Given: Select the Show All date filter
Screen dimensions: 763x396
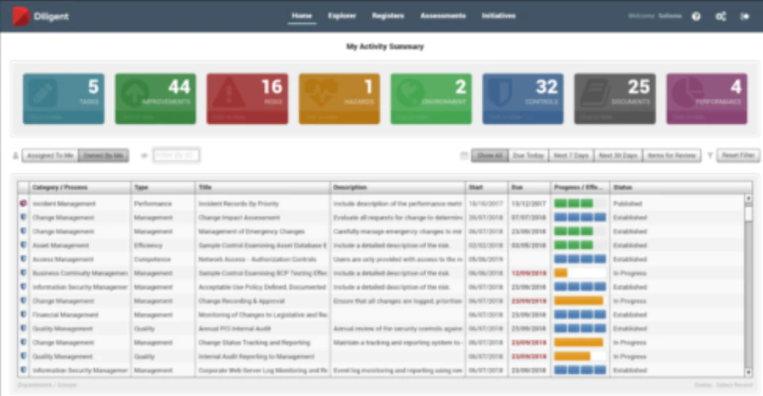Looking at the screenshot, I should (490, 156).
